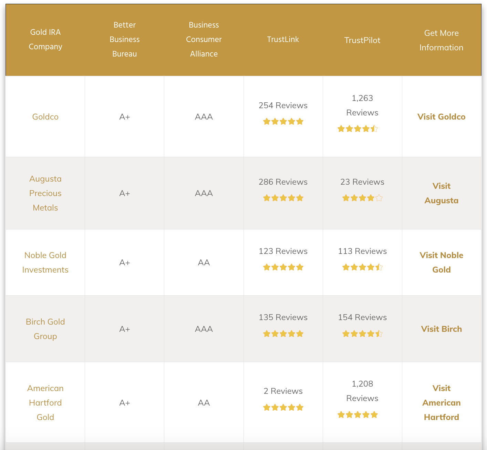The image size is (487, 450).
Task: Click the 254 Reviews text
Action: (x=283, y=105)
